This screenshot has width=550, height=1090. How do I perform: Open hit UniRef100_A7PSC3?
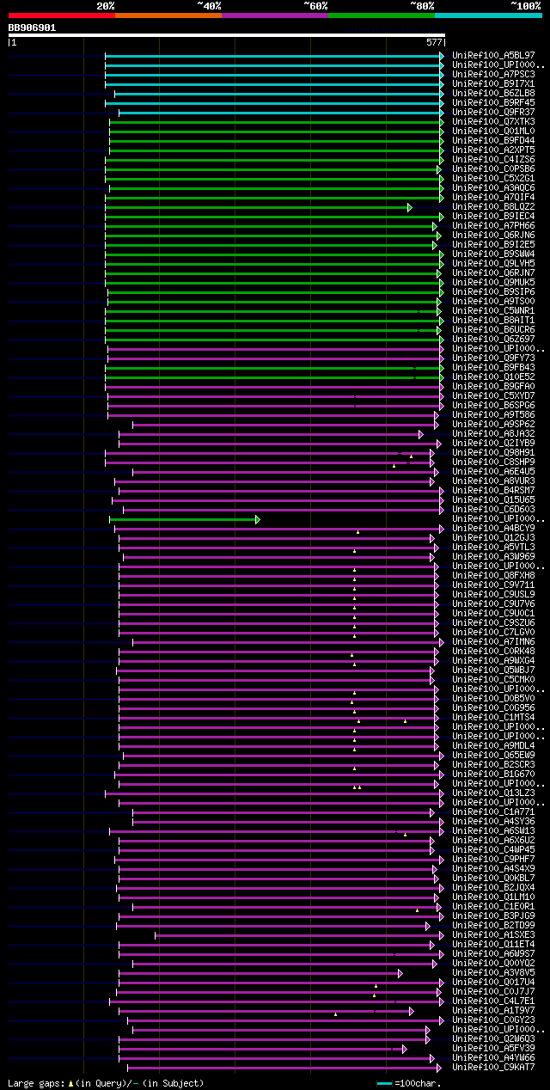click(493, 75)
